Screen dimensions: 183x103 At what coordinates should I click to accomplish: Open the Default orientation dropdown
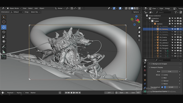(x=17, y=12)
